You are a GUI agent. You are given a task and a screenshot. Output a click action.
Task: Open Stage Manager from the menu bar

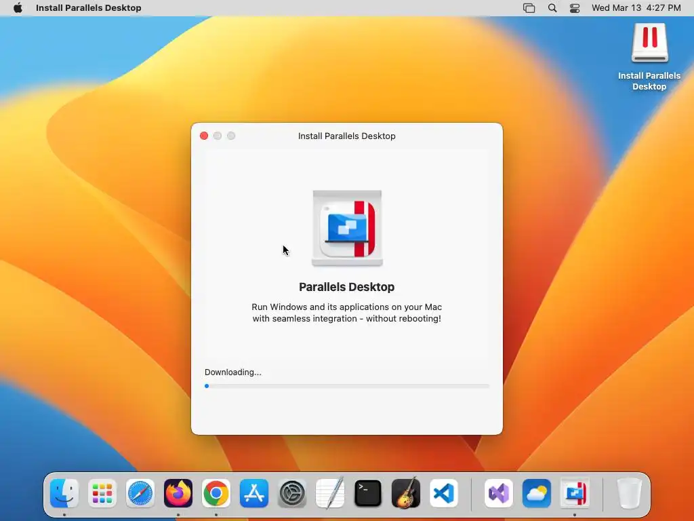click(x=529, y=8)
